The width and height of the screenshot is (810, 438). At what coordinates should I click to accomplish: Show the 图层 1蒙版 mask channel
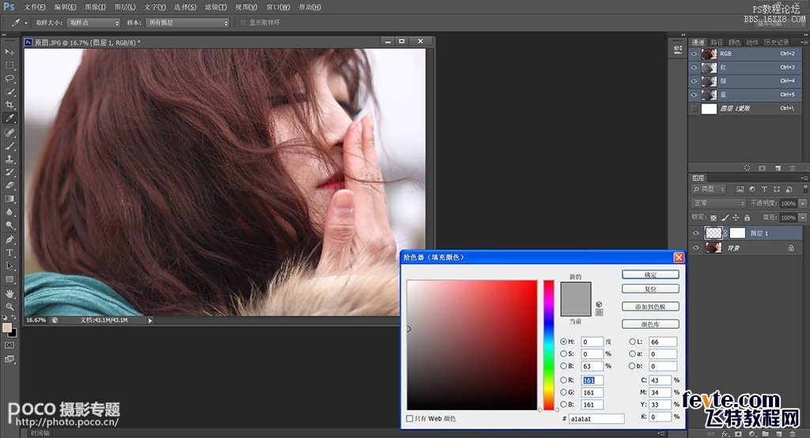694,108
